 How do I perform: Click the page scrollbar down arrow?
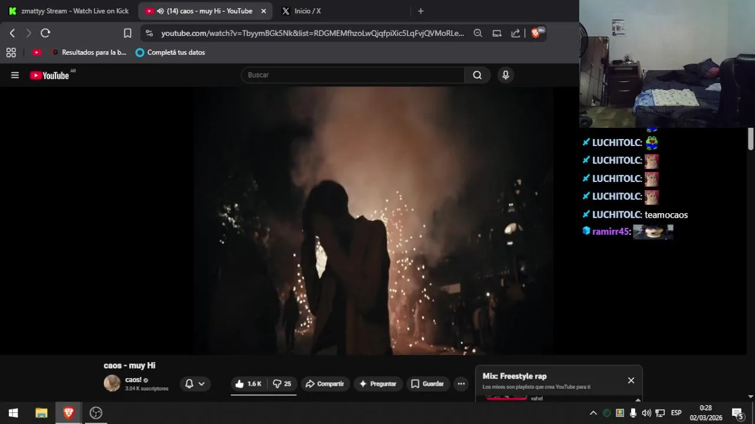tap(751, 397)
